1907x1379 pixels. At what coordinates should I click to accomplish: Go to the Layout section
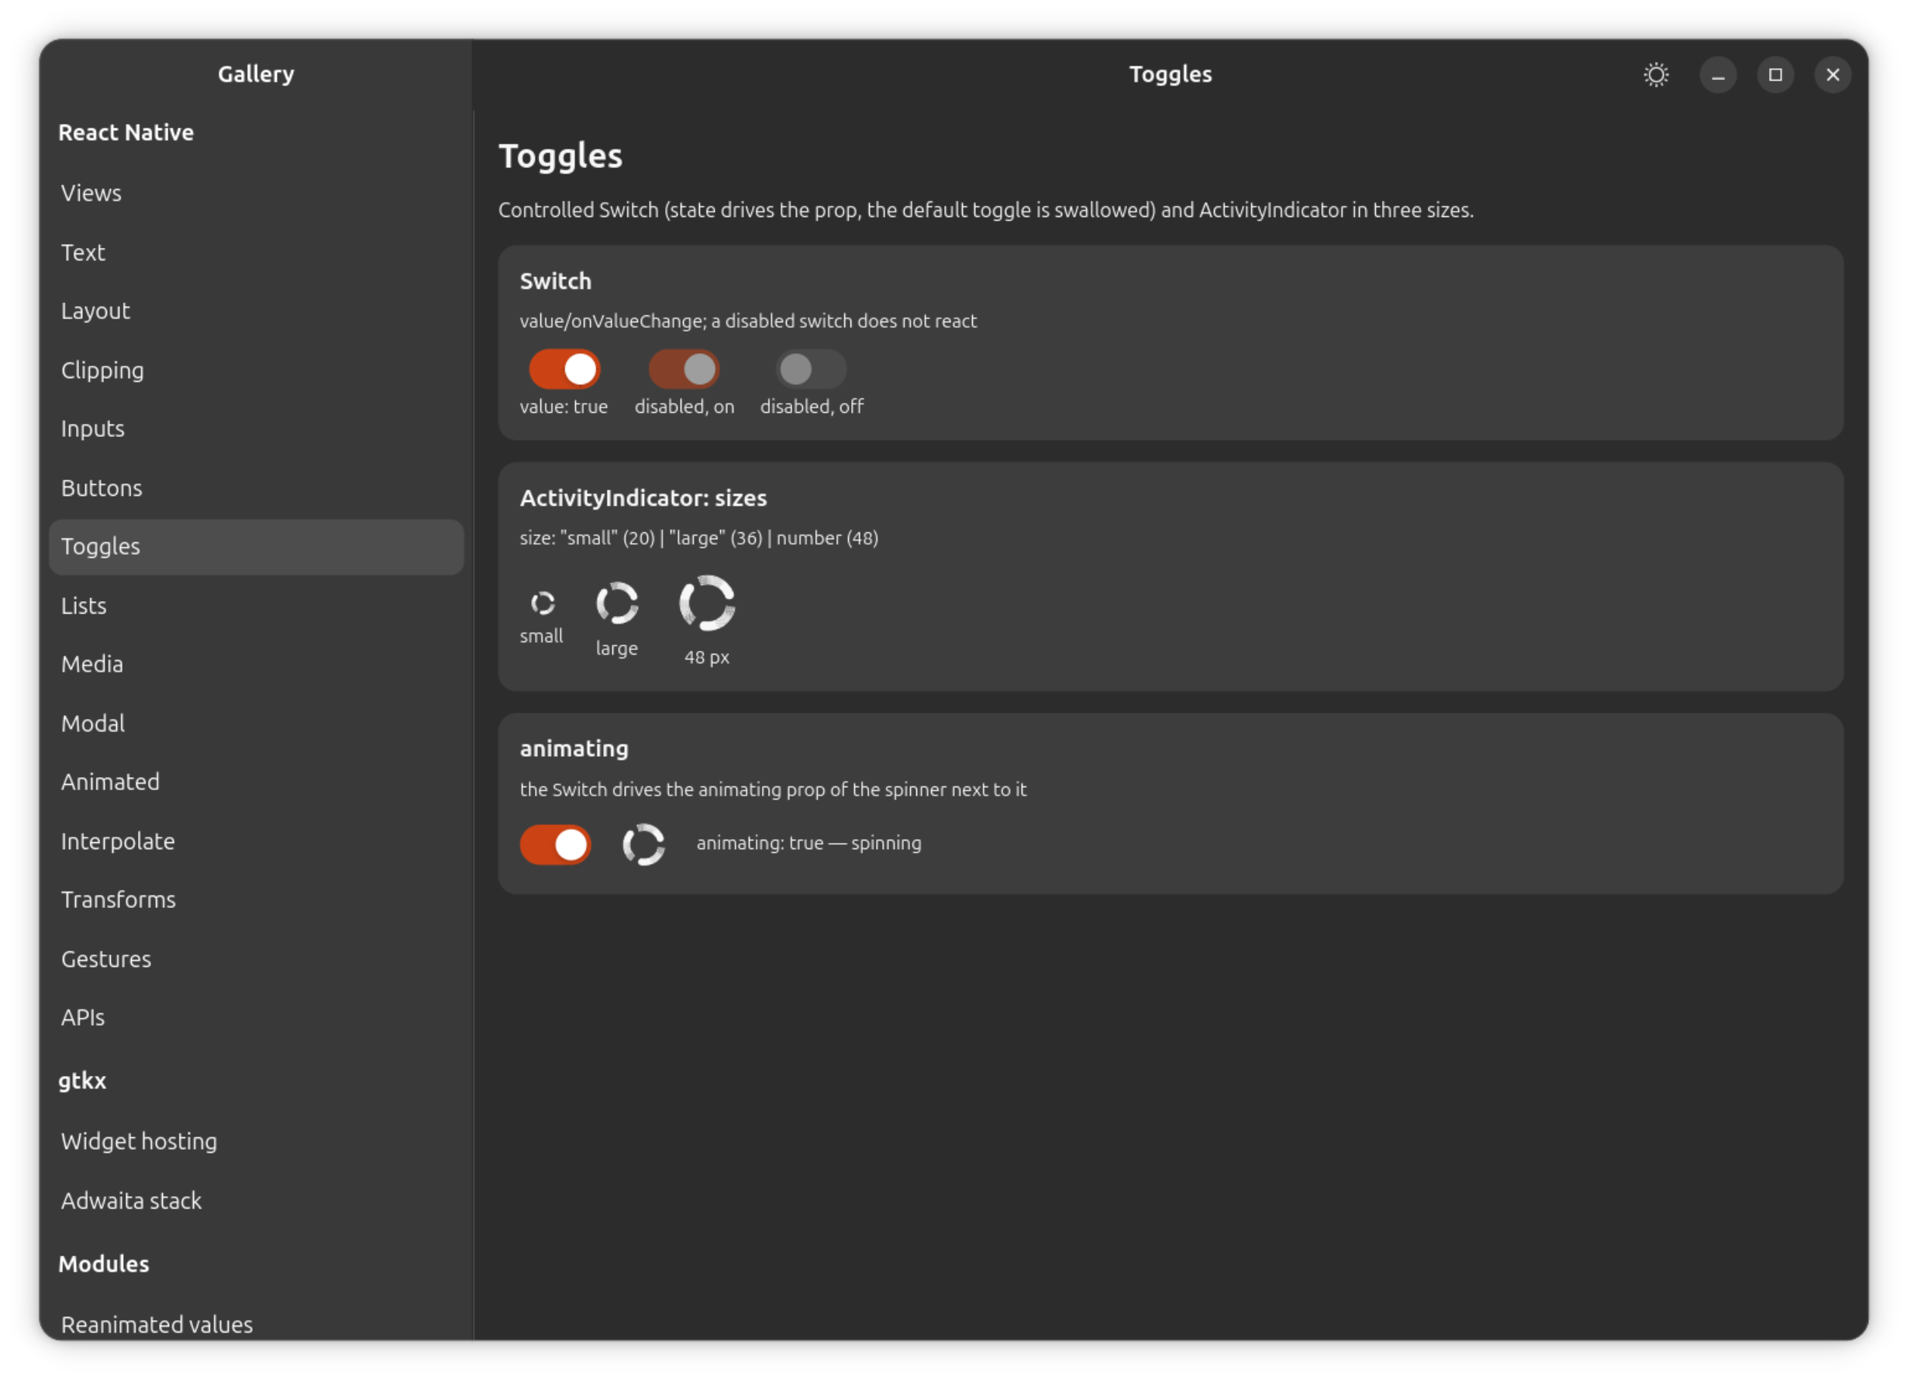click(x=257, y=311)
